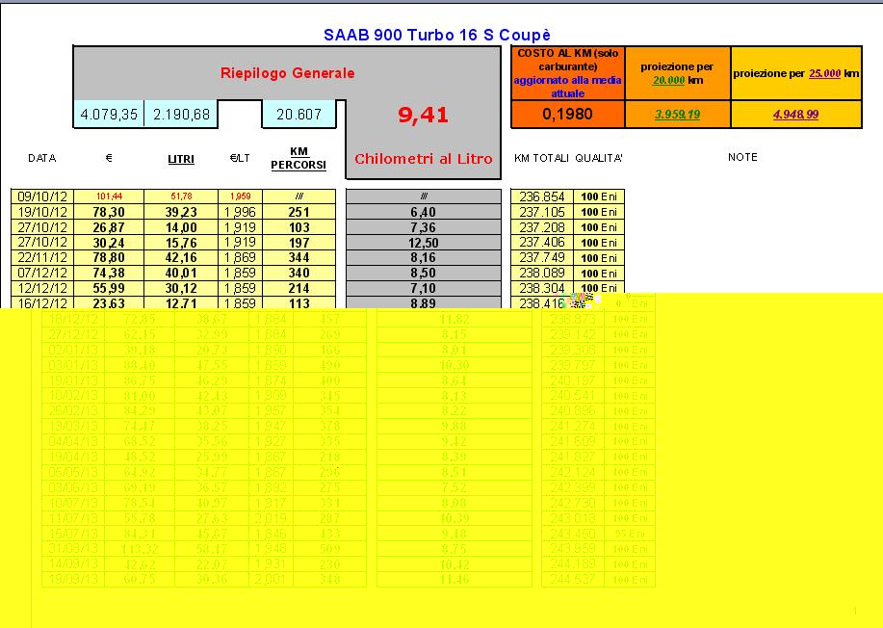The image size is (883, 628).
Task: Select the litres cell 14,00
Action: pyautogui.click(x=181, y=227)
